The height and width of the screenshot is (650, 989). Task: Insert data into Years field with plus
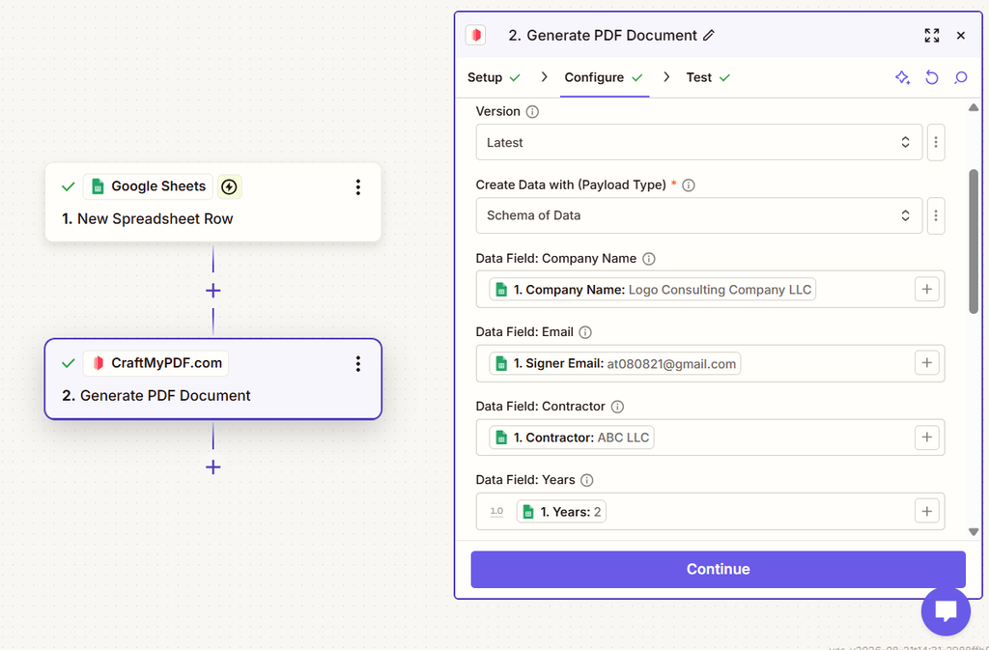(926, 511)
